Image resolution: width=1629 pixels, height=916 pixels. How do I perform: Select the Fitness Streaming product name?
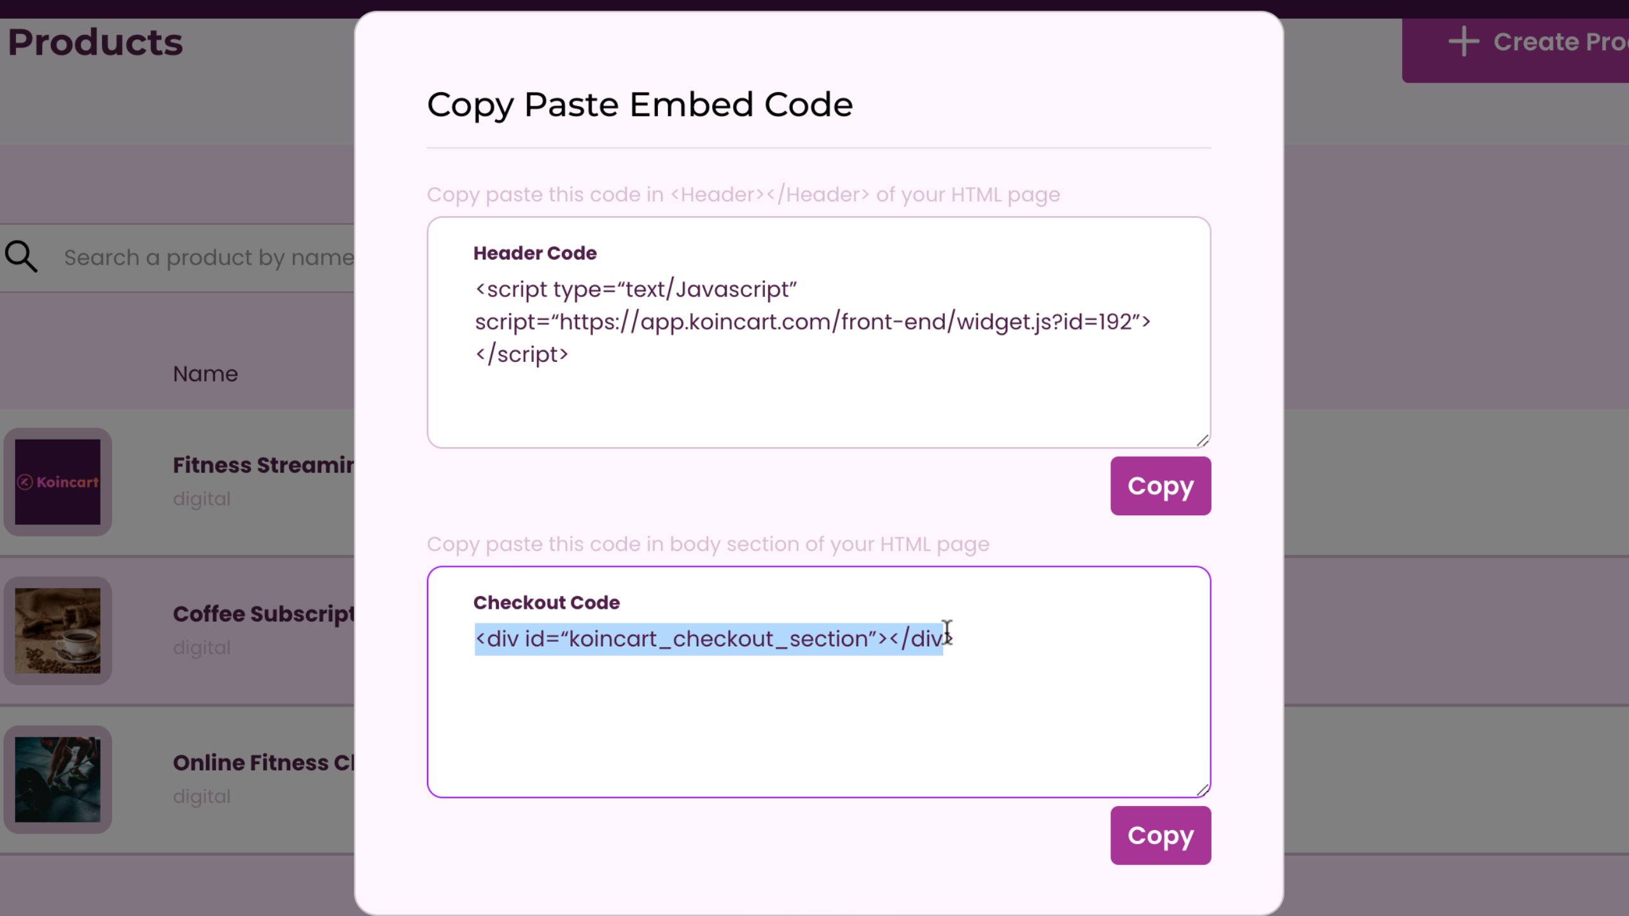tap(263, 465)
